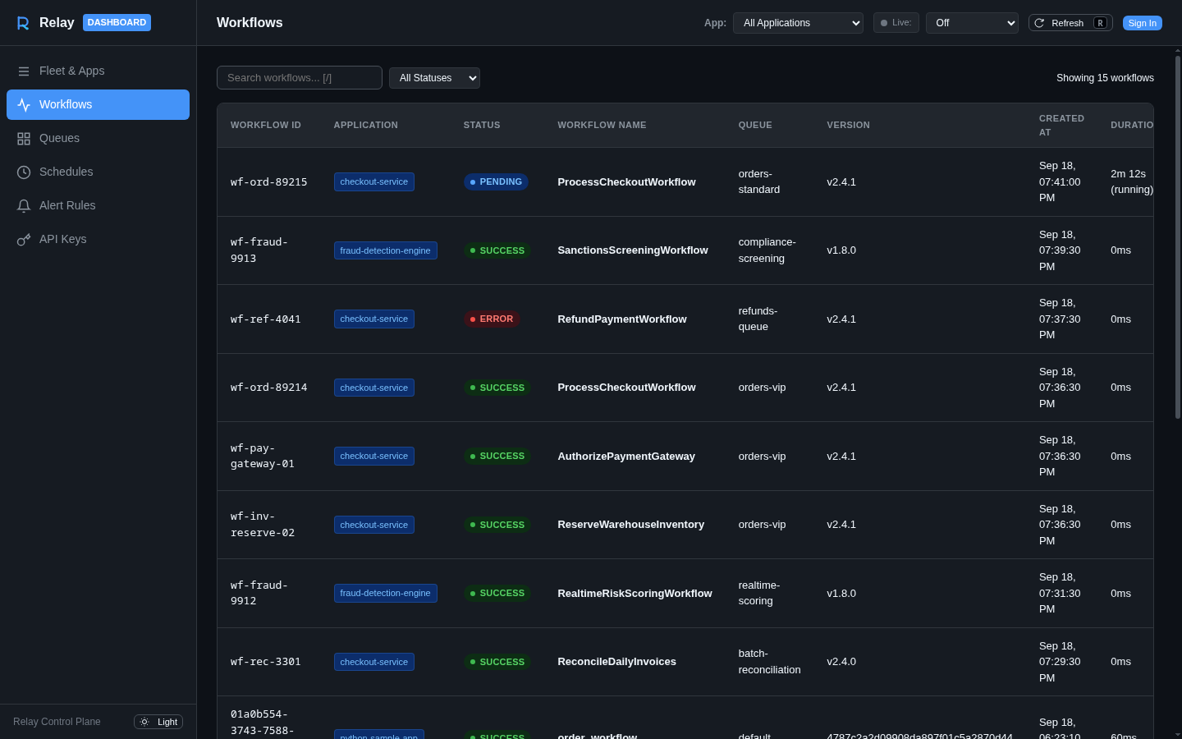The width and height of the screenshot is (1182, 739).
Task: Open Fleet & Apps menu icon
Action: (x=24, y=71)
